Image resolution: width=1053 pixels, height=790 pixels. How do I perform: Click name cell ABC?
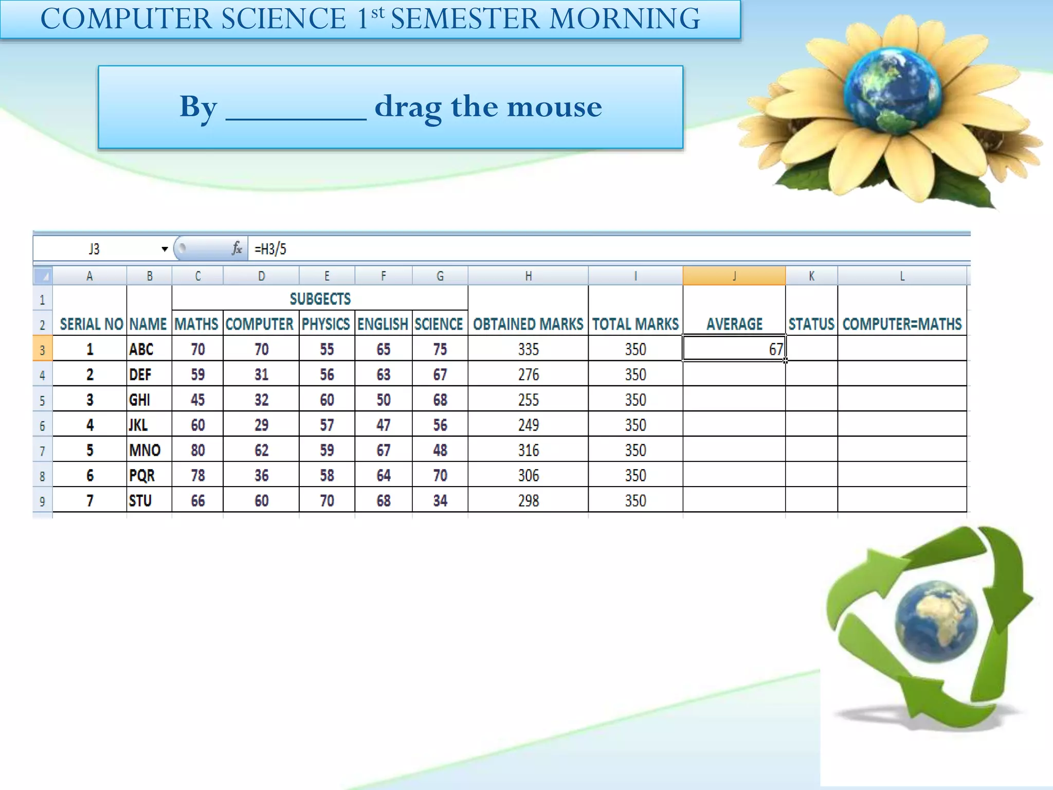[149, 349]
